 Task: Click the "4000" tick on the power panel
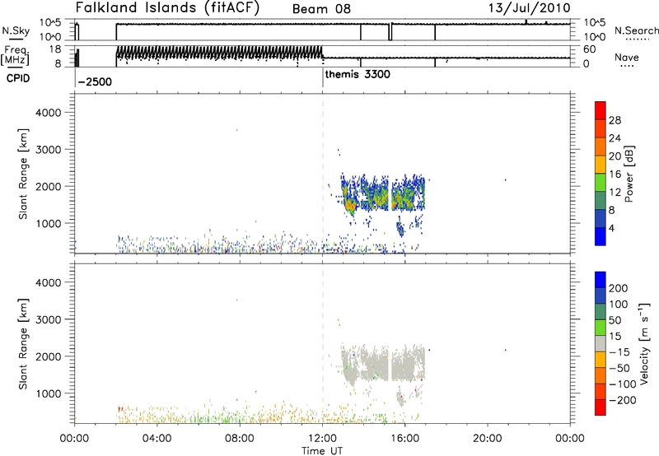48,113
